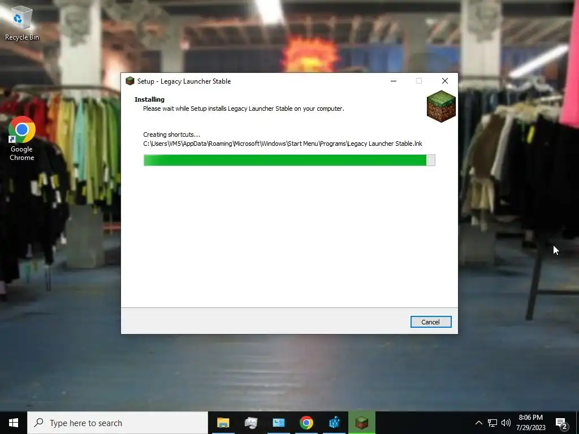Click the 'Please wait while Setup installs' text
Screen dimensions: 579x434
[x=243, y=108]
